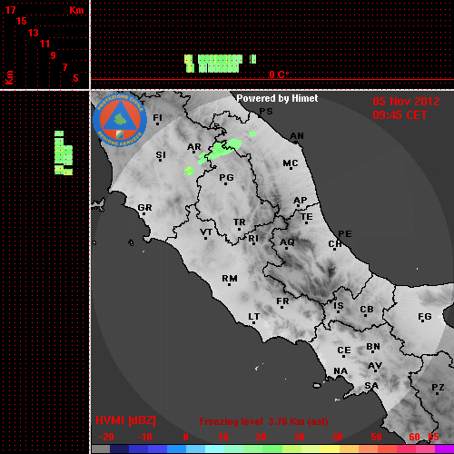The height and width of the screenshot is (454, 454).
Task: Click the 'TE' city label
Action: [307, 217]
